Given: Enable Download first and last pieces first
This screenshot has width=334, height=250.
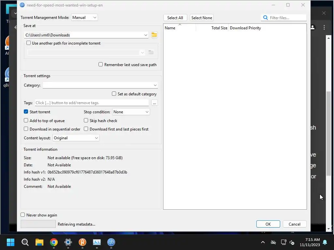Looking at the screenshot, I should click(x=86, y=129).
